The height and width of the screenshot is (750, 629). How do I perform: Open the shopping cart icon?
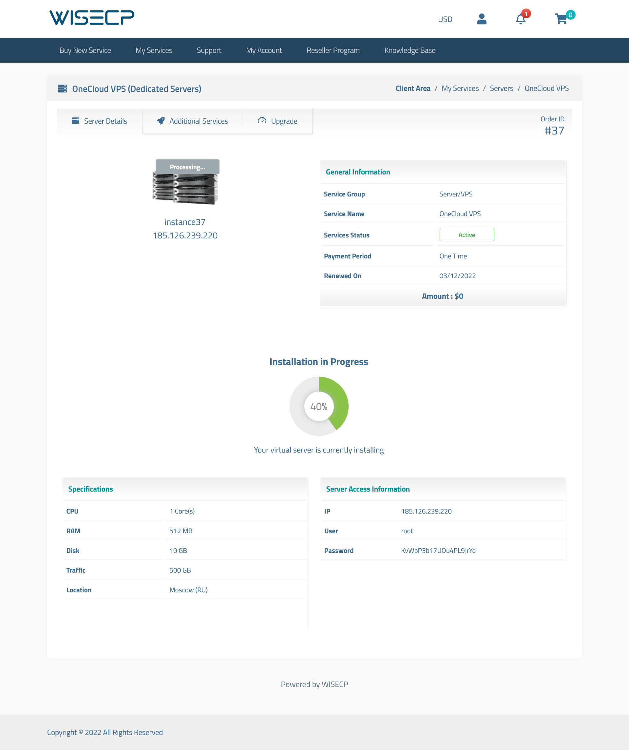point(561,19)
